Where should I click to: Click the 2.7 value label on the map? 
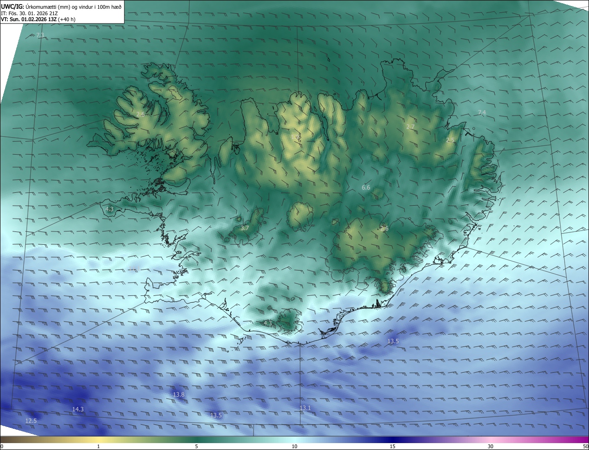(410, 127)
